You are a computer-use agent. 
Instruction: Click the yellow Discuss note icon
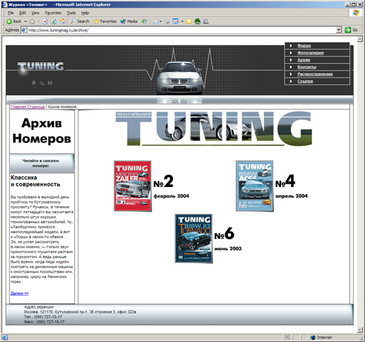(x=189, y=21)
